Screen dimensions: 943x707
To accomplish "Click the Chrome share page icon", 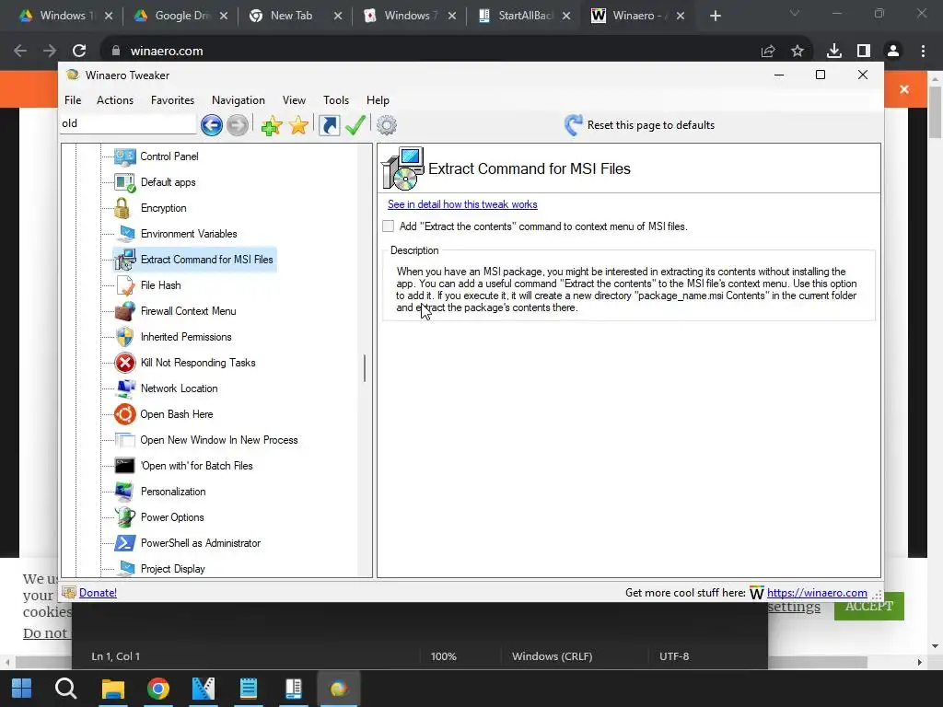I will (768, 52).
